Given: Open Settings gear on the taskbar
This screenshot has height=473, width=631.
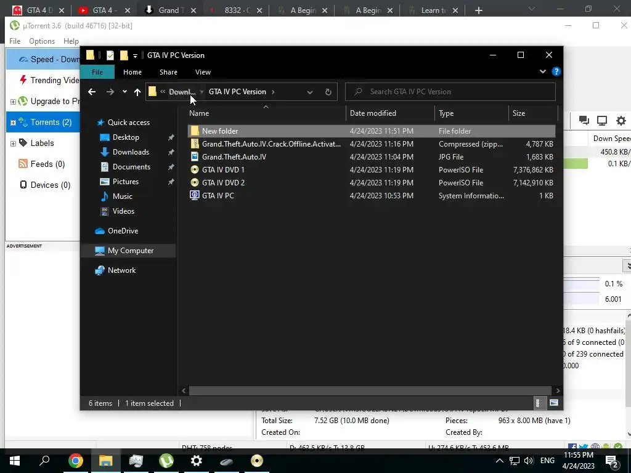Looking at the screenshot, I should click(x=197, y=461).
